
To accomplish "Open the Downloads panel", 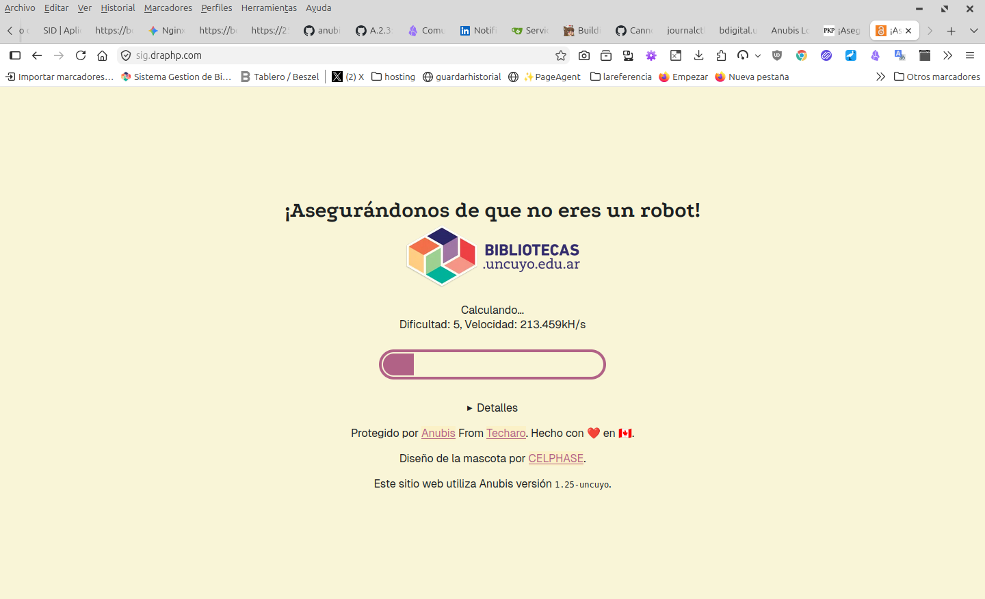I will pyautogui.click(x=698, y=55).
